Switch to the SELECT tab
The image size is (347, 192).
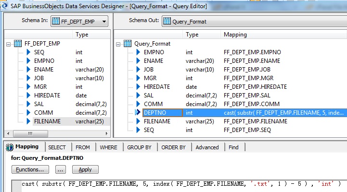58,147
